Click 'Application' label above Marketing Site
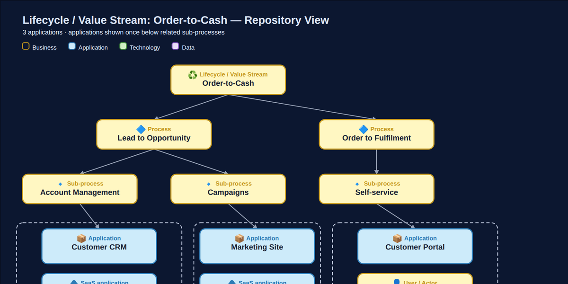Image resolution: width=568 pixels, height=284 pixels. tap(262, 239)
